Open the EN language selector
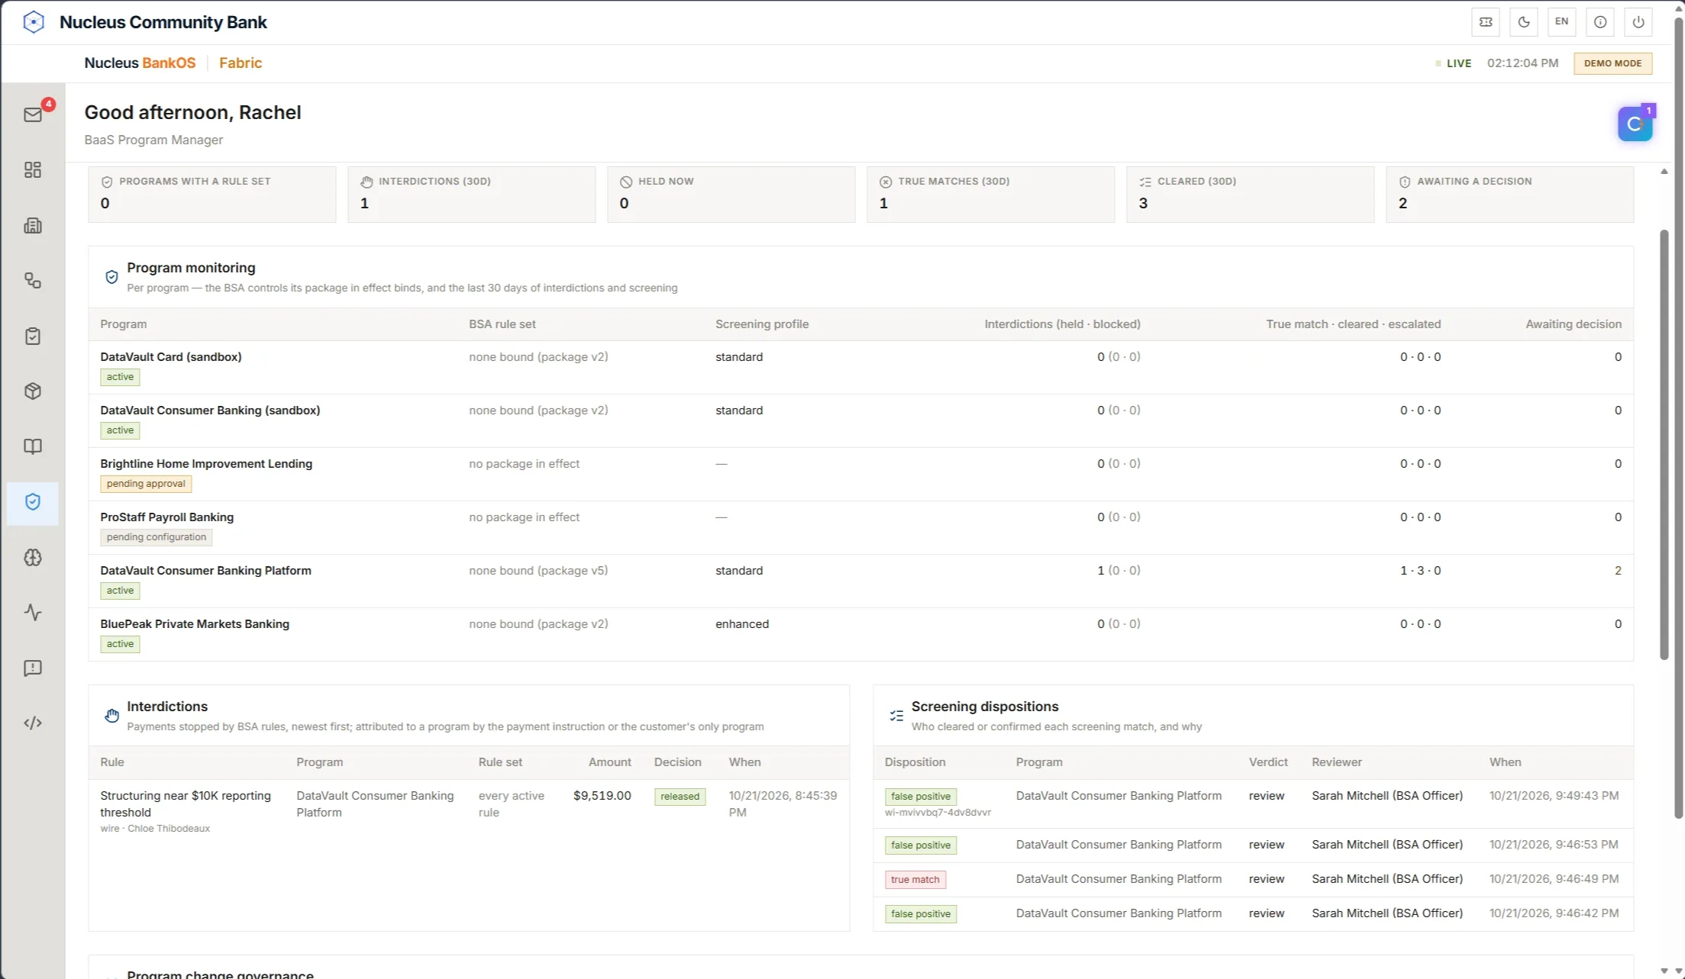 [1561, 22]
